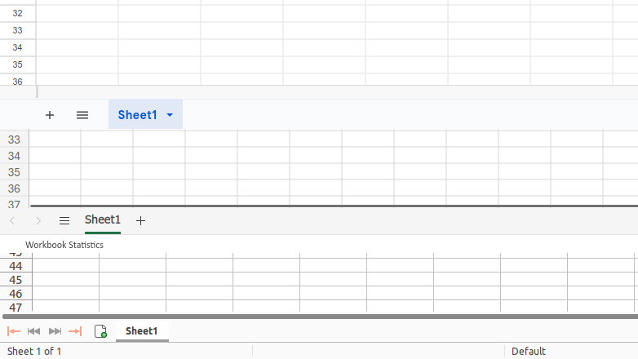638x359 pixels.
Task: Click the left chevron before the green-underlined Sheet1 tab
Action: 12,220
